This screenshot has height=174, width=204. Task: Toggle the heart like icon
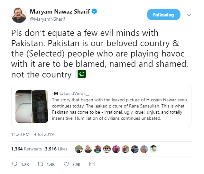click(66, 164)
